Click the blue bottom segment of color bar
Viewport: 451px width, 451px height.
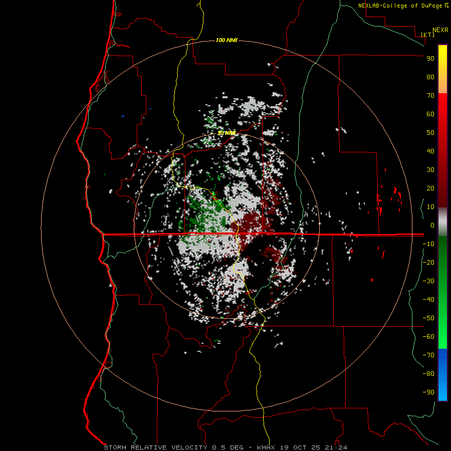[x=442, y=375]
